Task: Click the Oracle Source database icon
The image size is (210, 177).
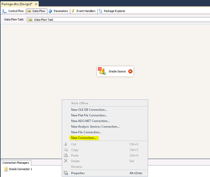Action: [102, 71]
